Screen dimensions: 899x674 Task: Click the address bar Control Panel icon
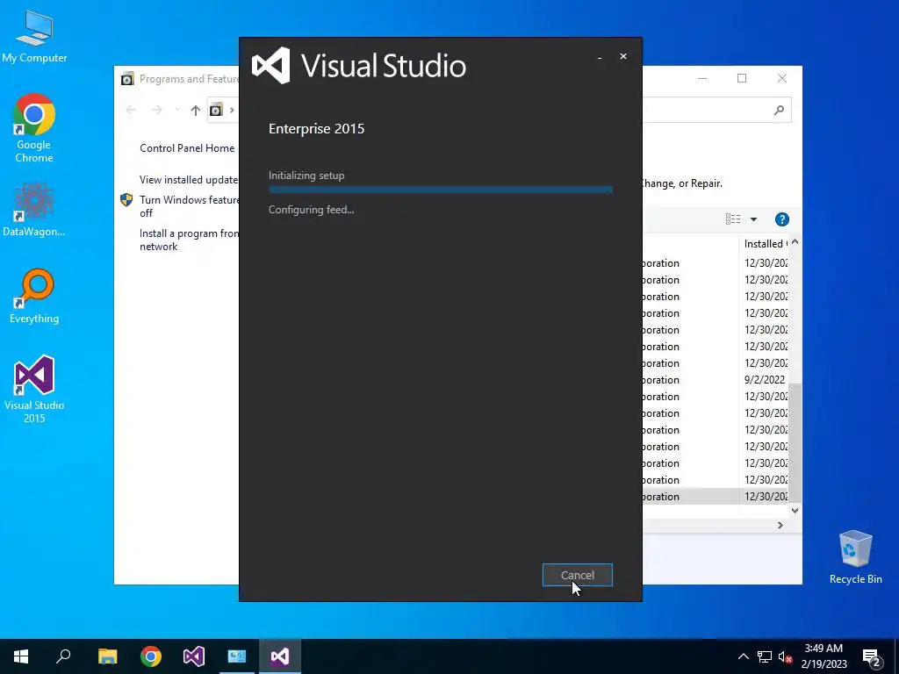[216, 110]
